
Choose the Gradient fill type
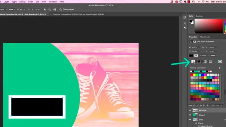point(205,62)
